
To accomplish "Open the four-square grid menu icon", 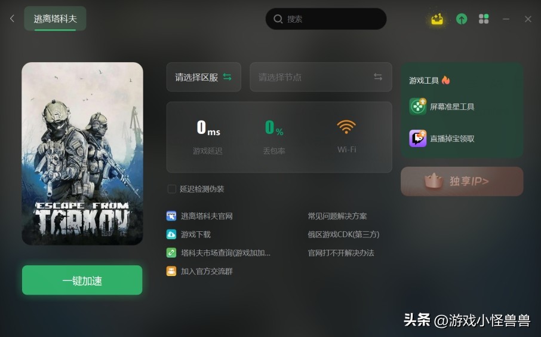I will (484, 19).
